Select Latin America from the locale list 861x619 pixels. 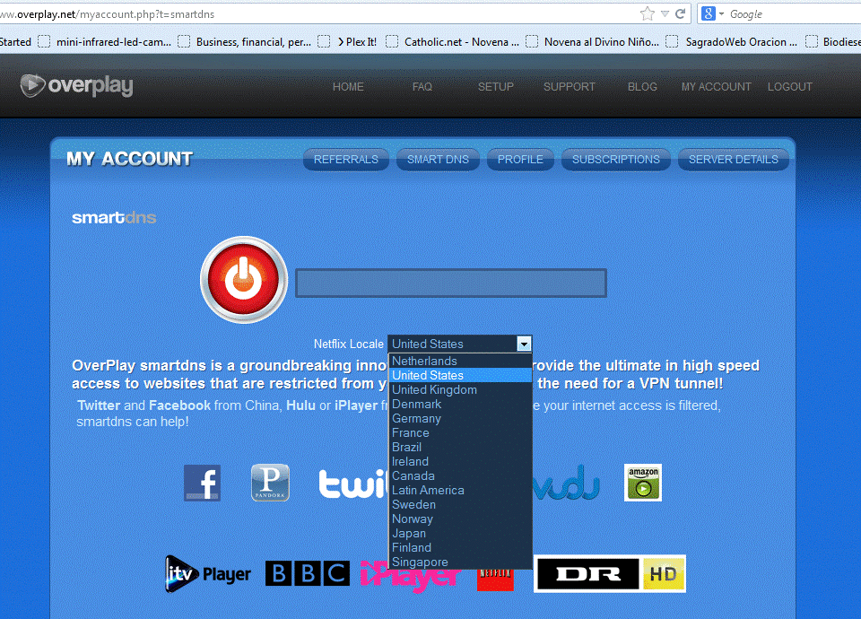click(x=460, y=490)
